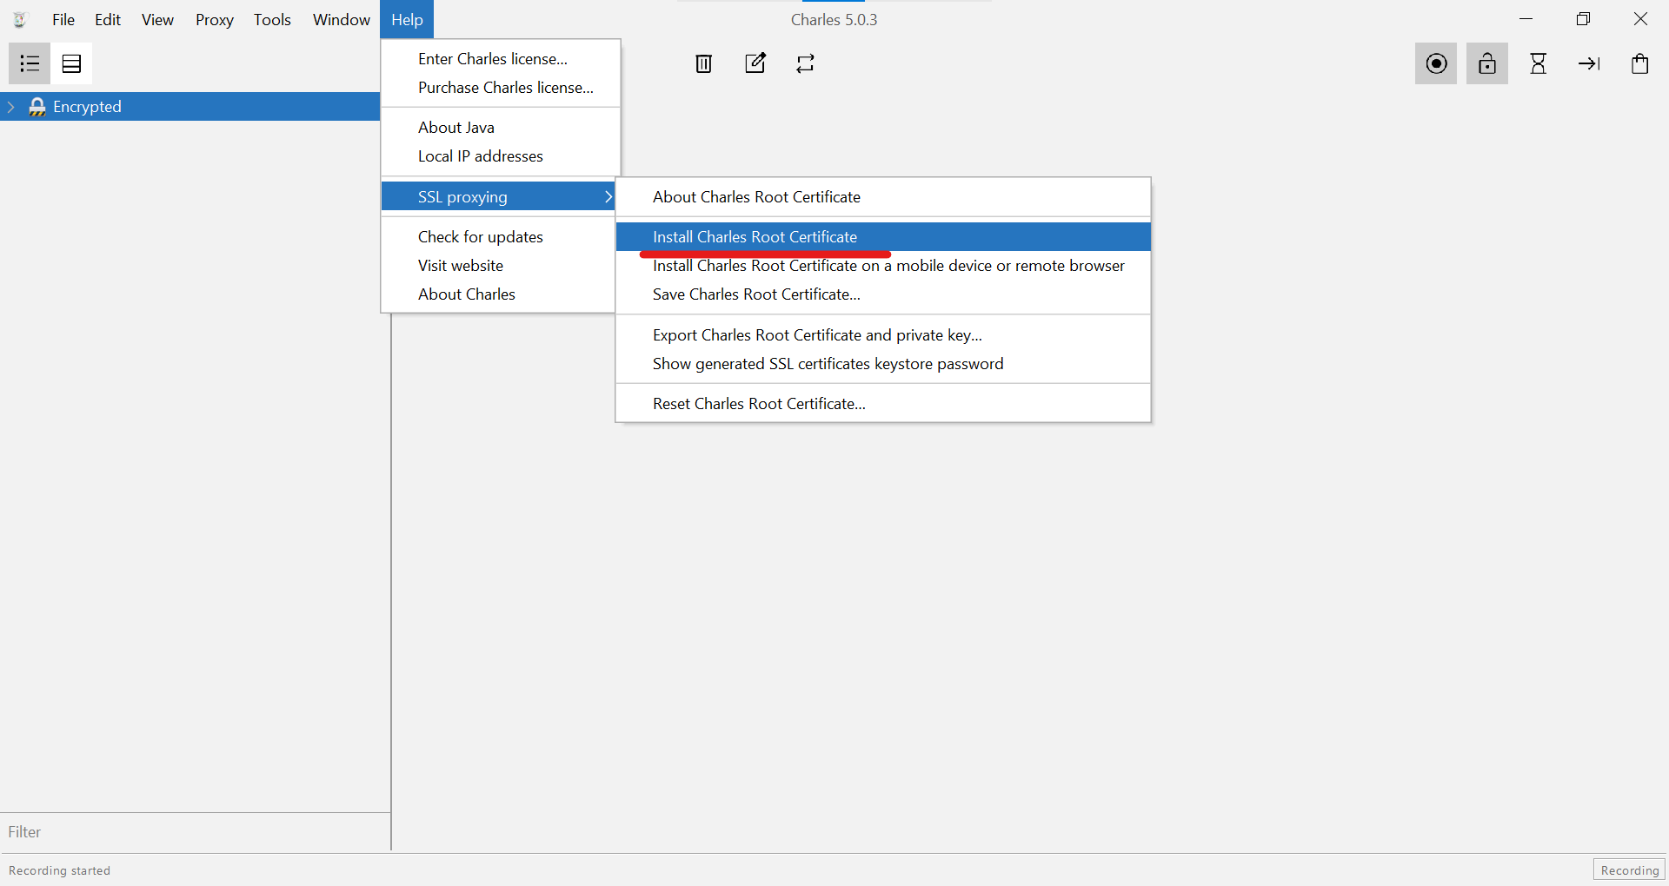1669x886 pixels.
Task: Click the Filter input field
Action: pos(196,832)
